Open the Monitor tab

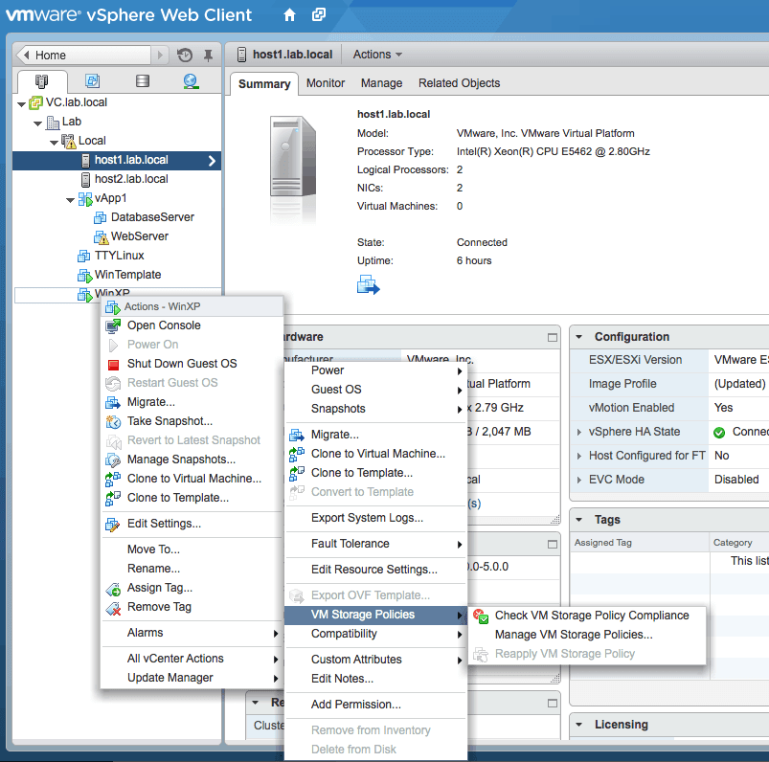[326, 83]
